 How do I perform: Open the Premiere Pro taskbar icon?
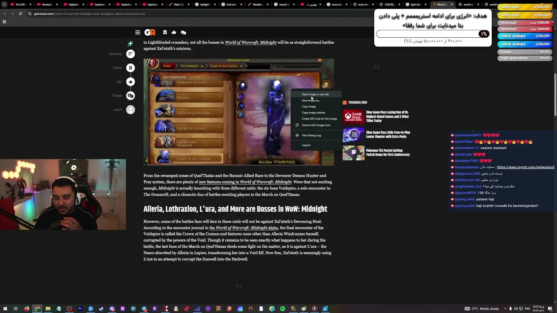pos(80,309)
